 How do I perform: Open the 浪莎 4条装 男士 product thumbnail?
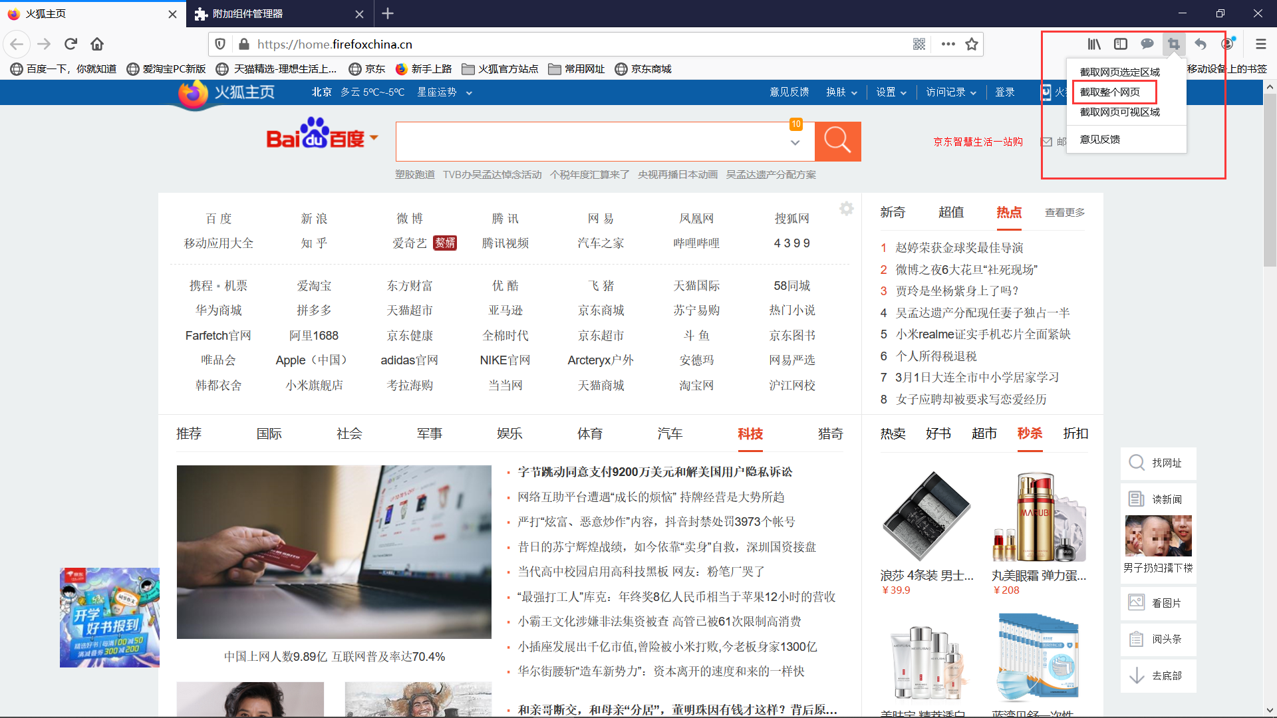pyautogui.click(x=927, y=517)
